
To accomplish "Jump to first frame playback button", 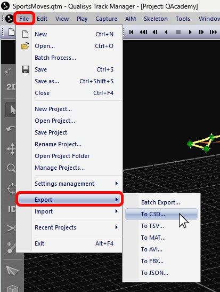I will [x=131, y=32].
